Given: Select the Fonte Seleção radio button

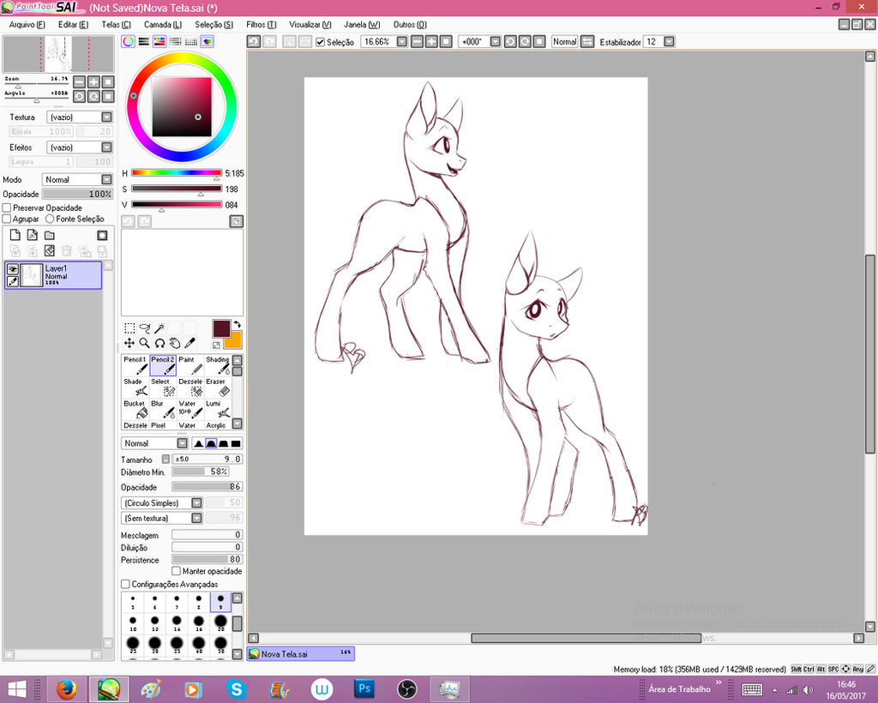Looking at the screenshot, I should tap(50, 219).
